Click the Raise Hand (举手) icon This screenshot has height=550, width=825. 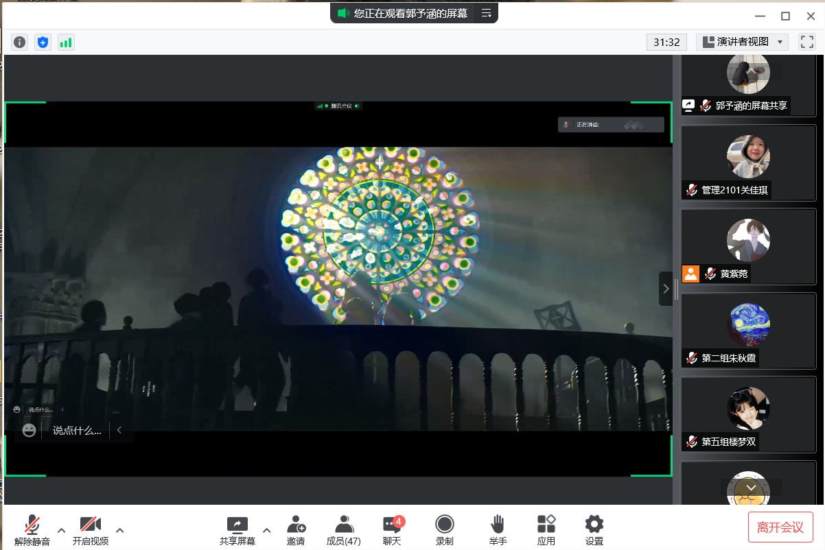(498, 530)
